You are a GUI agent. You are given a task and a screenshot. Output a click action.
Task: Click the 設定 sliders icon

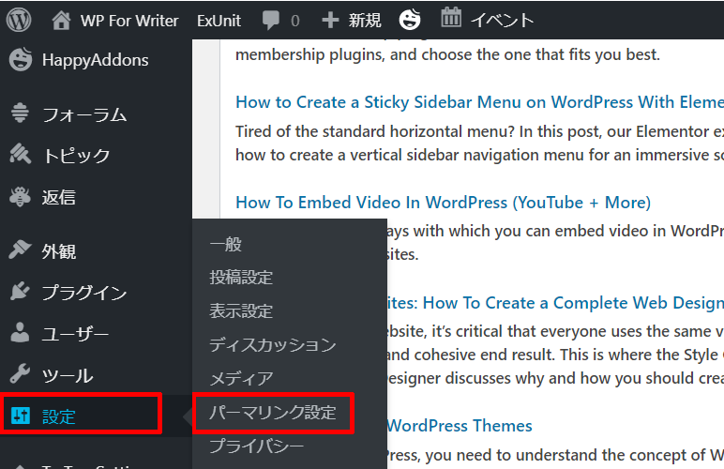(x=21, y=416)
